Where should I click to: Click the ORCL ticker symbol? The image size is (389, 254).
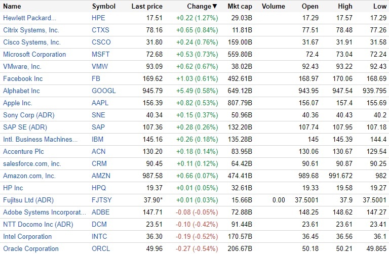[101, 248]
